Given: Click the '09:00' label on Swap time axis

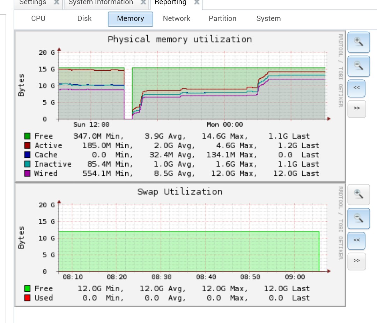Looking at the screenshot, I should (295, 277).
